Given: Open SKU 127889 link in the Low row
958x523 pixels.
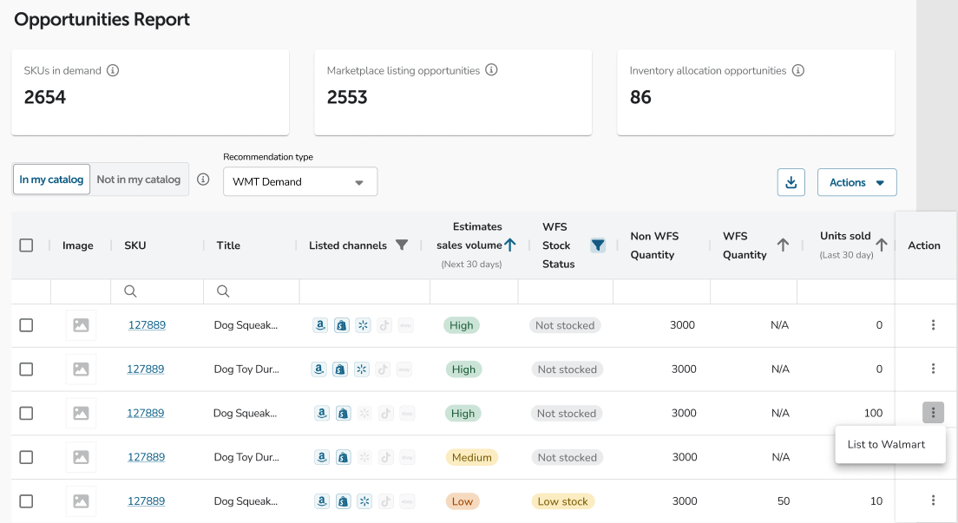Looking at the screenshot, I should tap(146, 501).
